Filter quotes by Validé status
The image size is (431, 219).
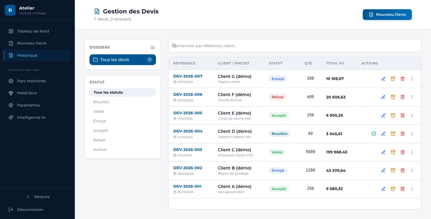pos(122,112)
